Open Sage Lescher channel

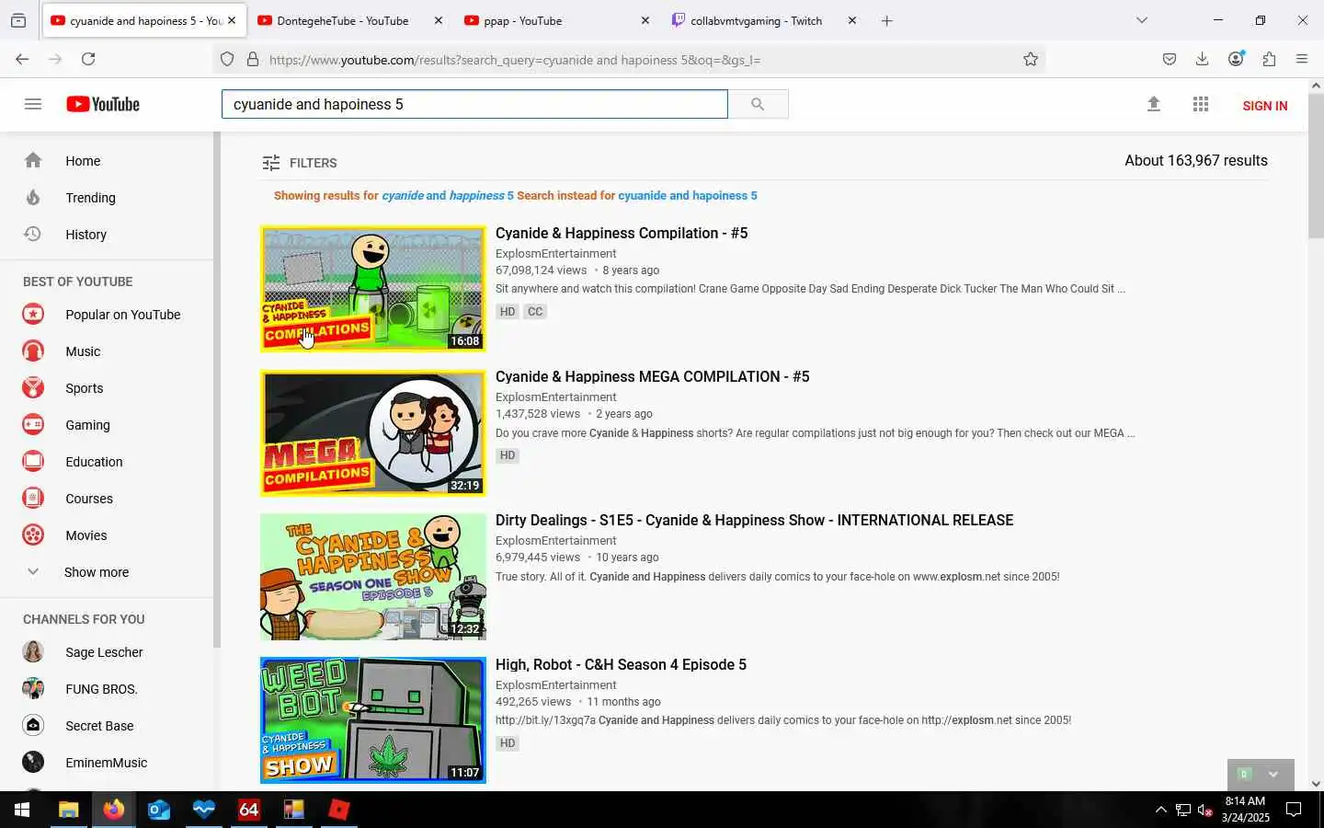click(x=104, y=652)
